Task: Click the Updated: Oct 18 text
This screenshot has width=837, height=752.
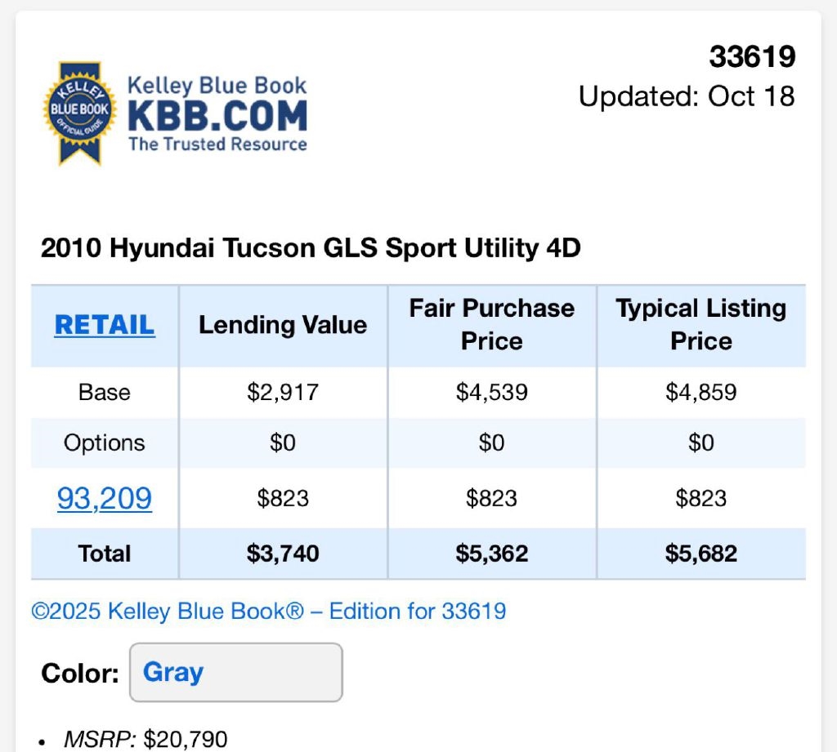Action: (x=687, y=96)
